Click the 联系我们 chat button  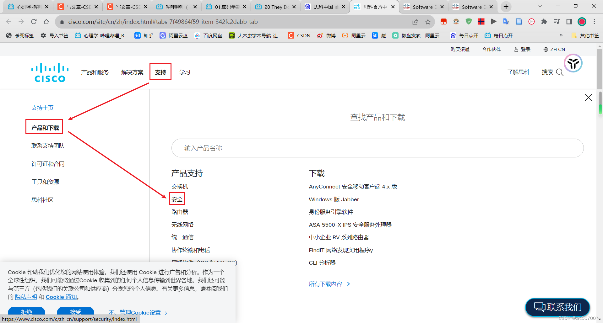(x=557, y=307)
